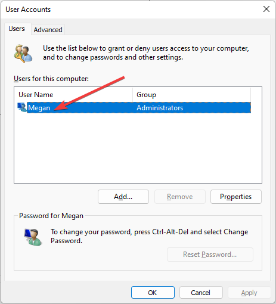Select the Users tab
Screen dimensions: 276x304
[17, 29]
